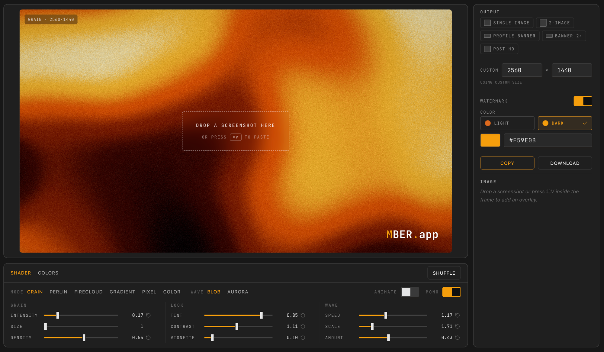The width and height of the screenshot is (604, 352).
Task: Choose the Profile Banner output preset
Action: [510, 36]
